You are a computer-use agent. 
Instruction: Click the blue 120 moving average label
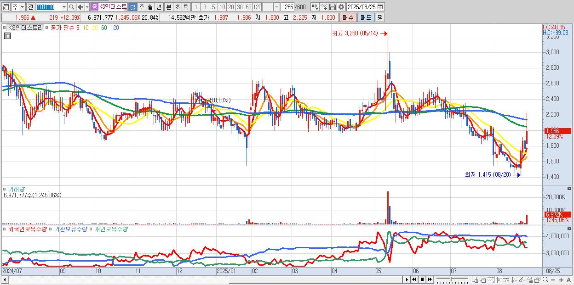click(115, 28)
